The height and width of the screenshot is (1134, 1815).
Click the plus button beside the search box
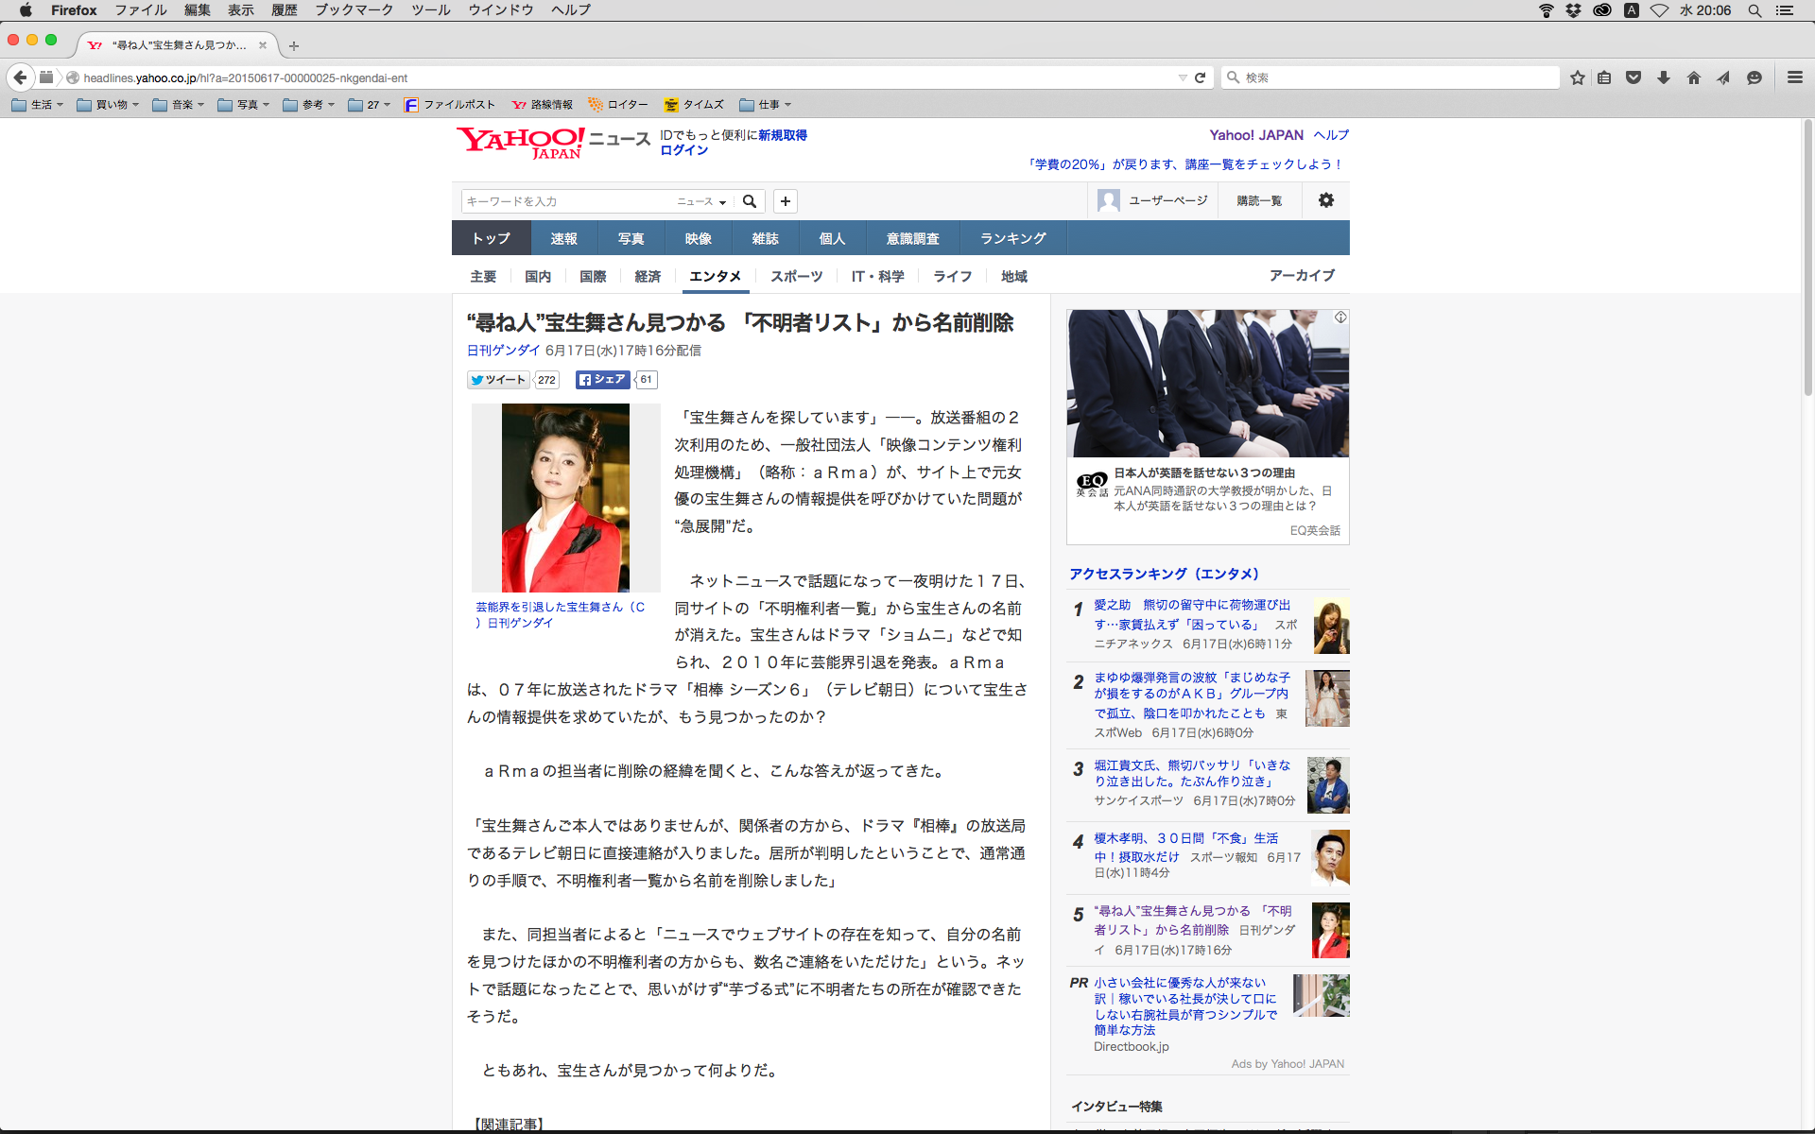pos(785,201)
